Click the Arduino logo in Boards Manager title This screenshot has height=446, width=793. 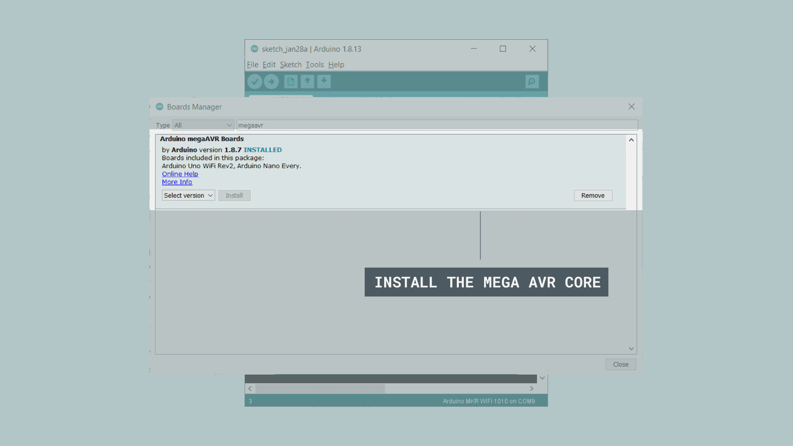159,107
